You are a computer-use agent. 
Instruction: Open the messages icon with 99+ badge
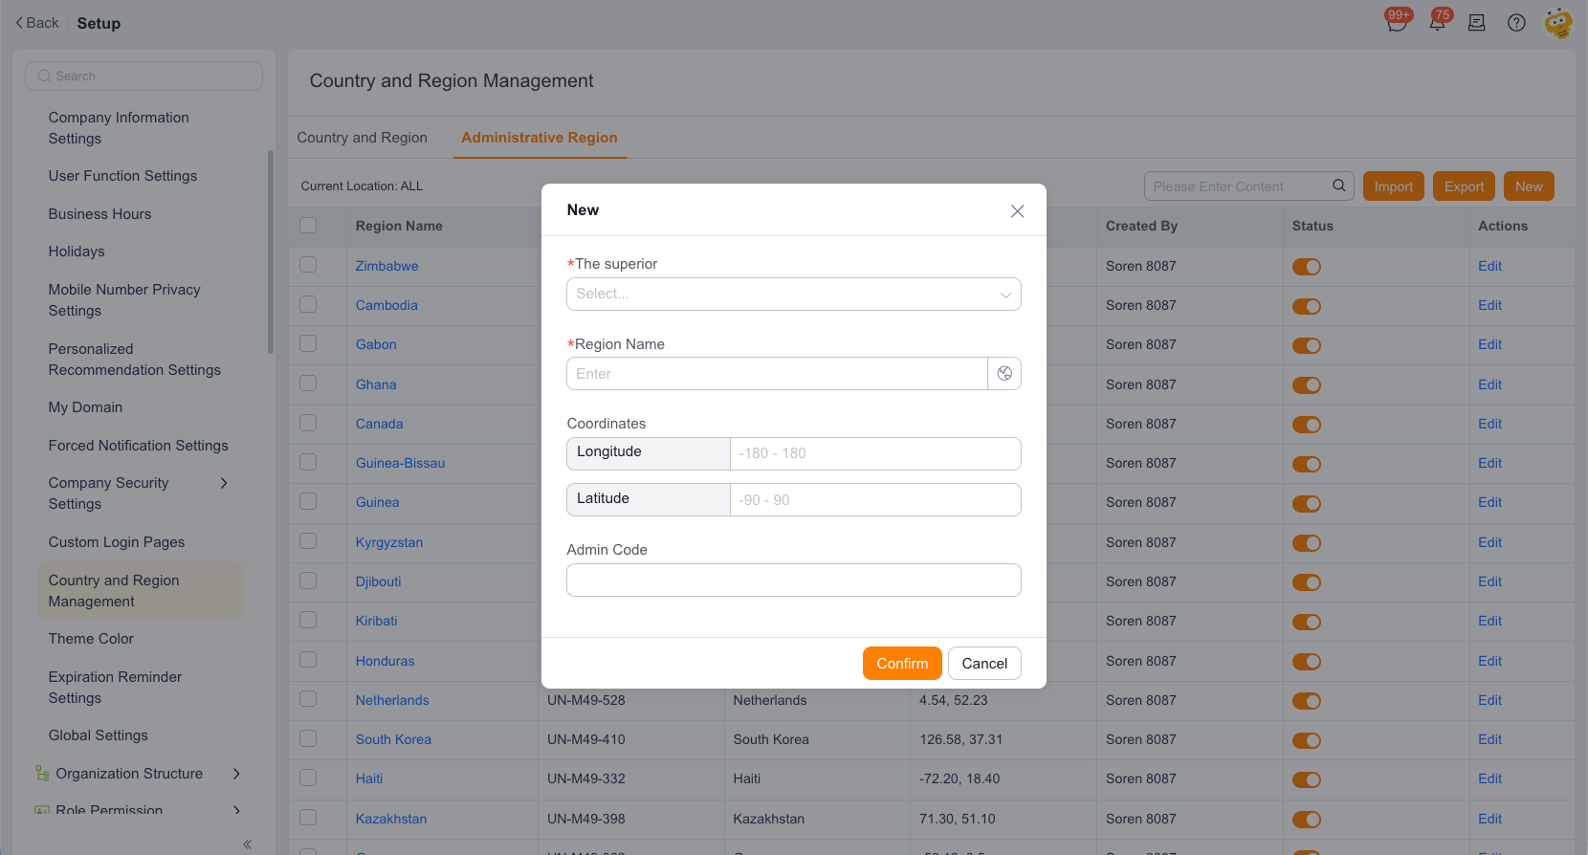click(x=1397, y=22)
